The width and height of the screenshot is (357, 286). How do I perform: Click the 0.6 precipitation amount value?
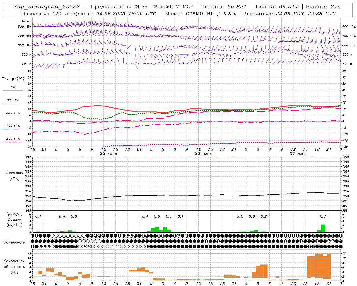click(x=74, y=216)
